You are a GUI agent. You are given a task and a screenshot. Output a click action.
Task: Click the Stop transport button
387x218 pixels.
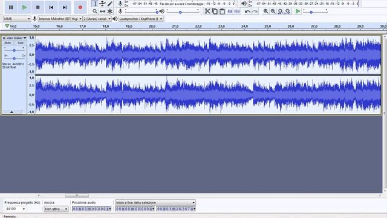pyautogui.click(x=37, y=7)
